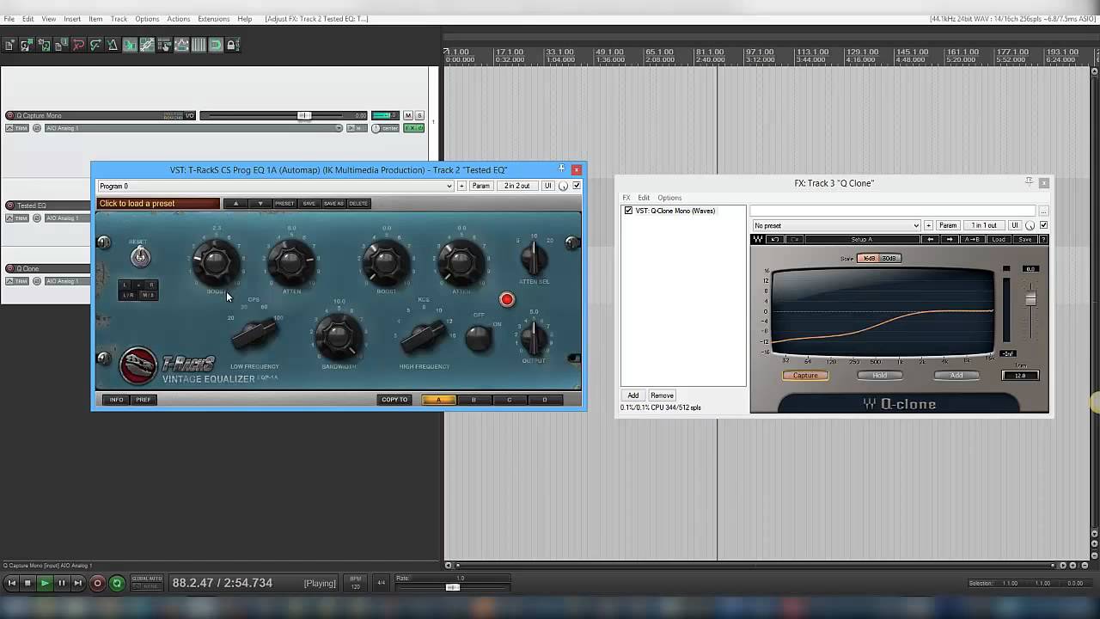Click the transport Pause button
This screenshot has height=619, width=1100.
click(x=61, y=583)
